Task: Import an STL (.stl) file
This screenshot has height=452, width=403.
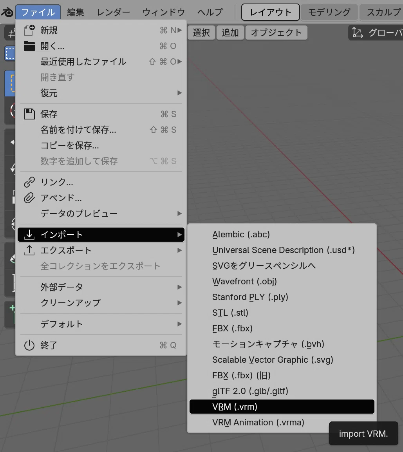Action: coord(282,313)
